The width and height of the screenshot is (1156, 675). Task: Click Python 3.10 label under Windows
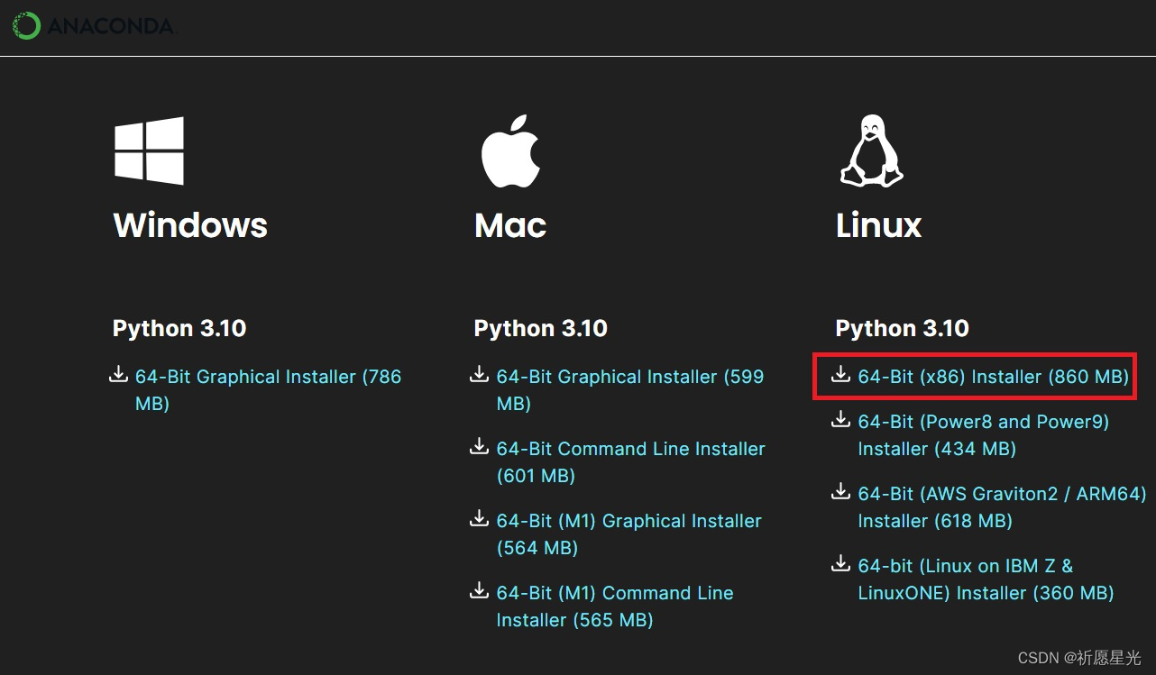[x=179, y=328]
